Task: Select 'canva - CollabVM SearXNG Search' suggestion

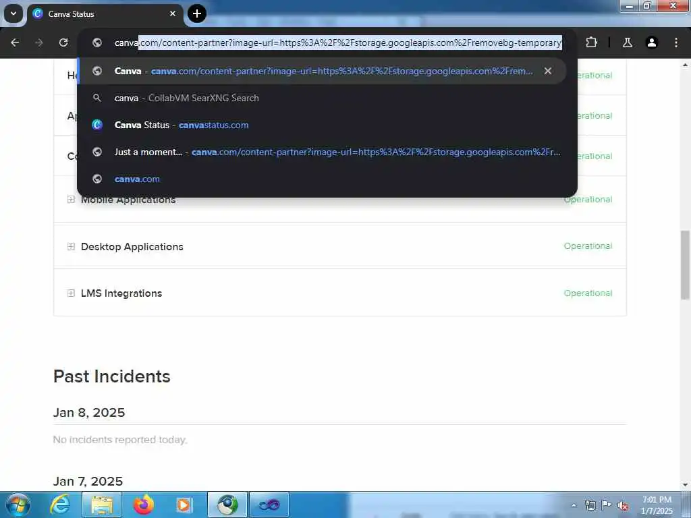Action: (x=327, y=98)
